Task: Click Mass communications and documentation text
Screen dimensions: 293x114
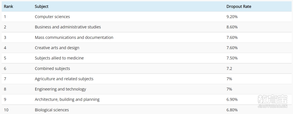Action: pyautogui.click(x=74, y=37)
